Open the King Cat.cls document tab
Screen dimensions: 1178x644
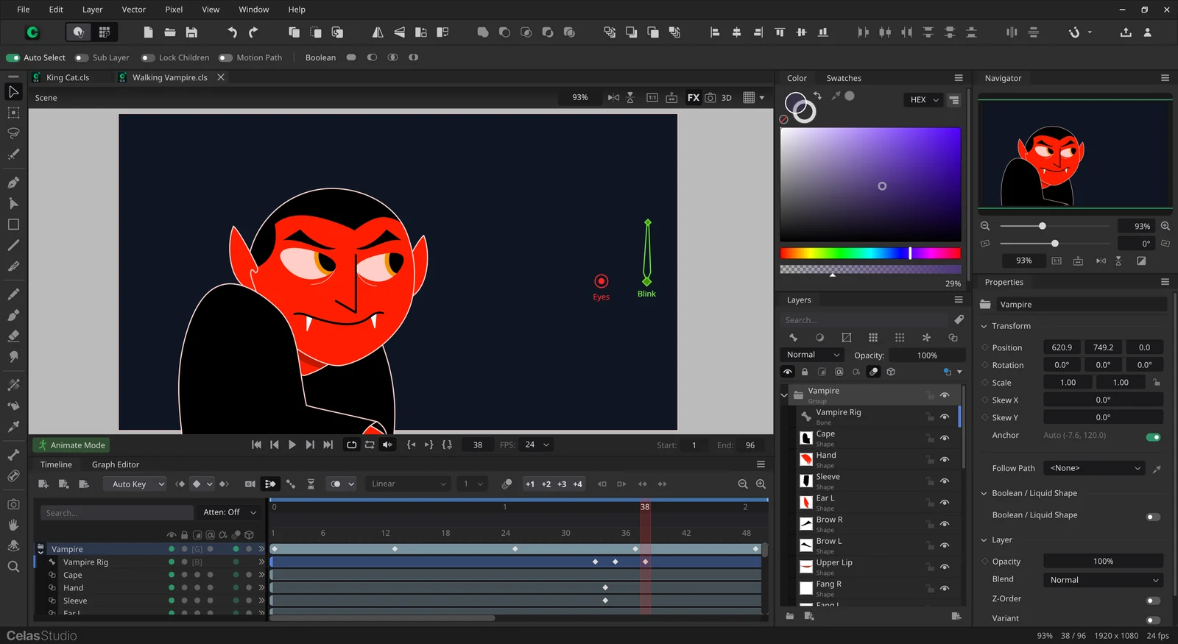click(x=68, y=77)
